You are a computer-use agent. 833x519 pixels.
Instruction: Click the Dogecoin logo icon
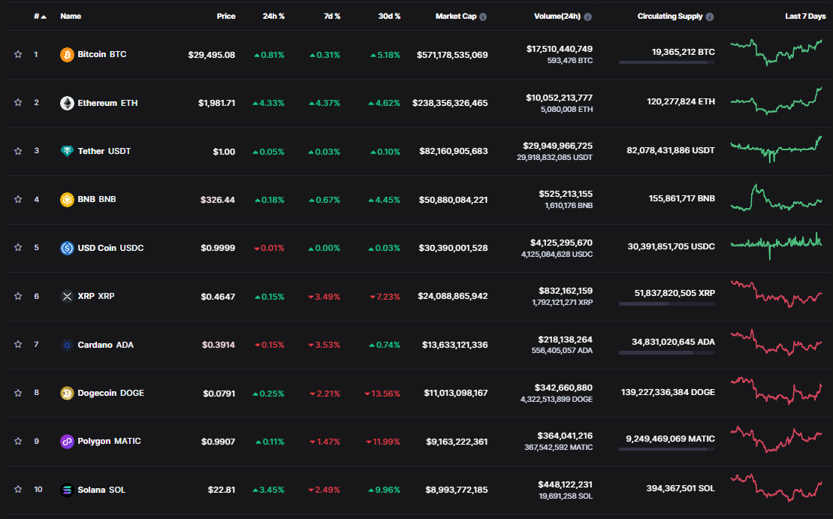pyautogui.click(x=67, y=393)
